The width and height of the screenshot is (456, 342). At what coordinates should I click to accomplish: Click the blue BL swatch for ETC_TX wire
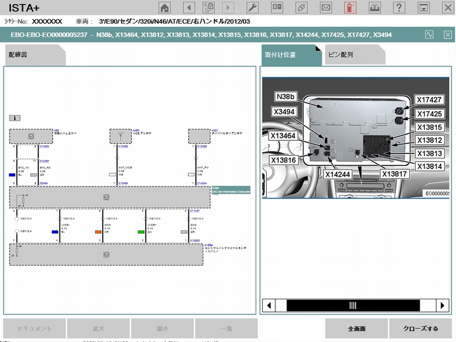(12, 175)
